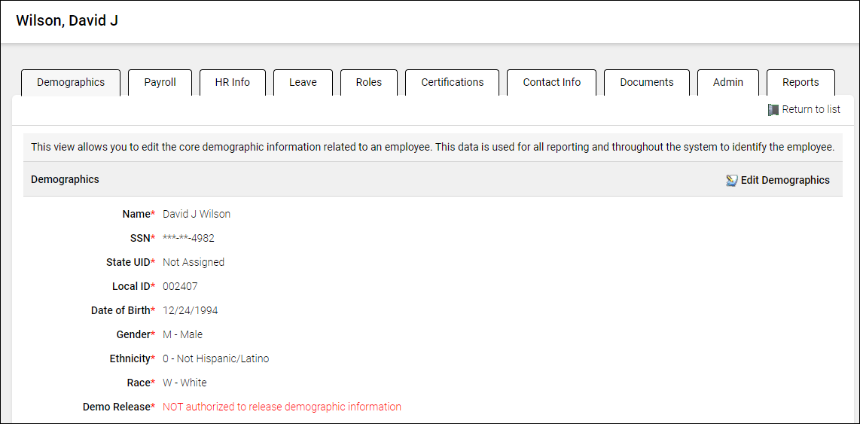Select the Leave tab
Image resolution: width=860 pixels, height=424 pixels.
[x=303, y=83]
